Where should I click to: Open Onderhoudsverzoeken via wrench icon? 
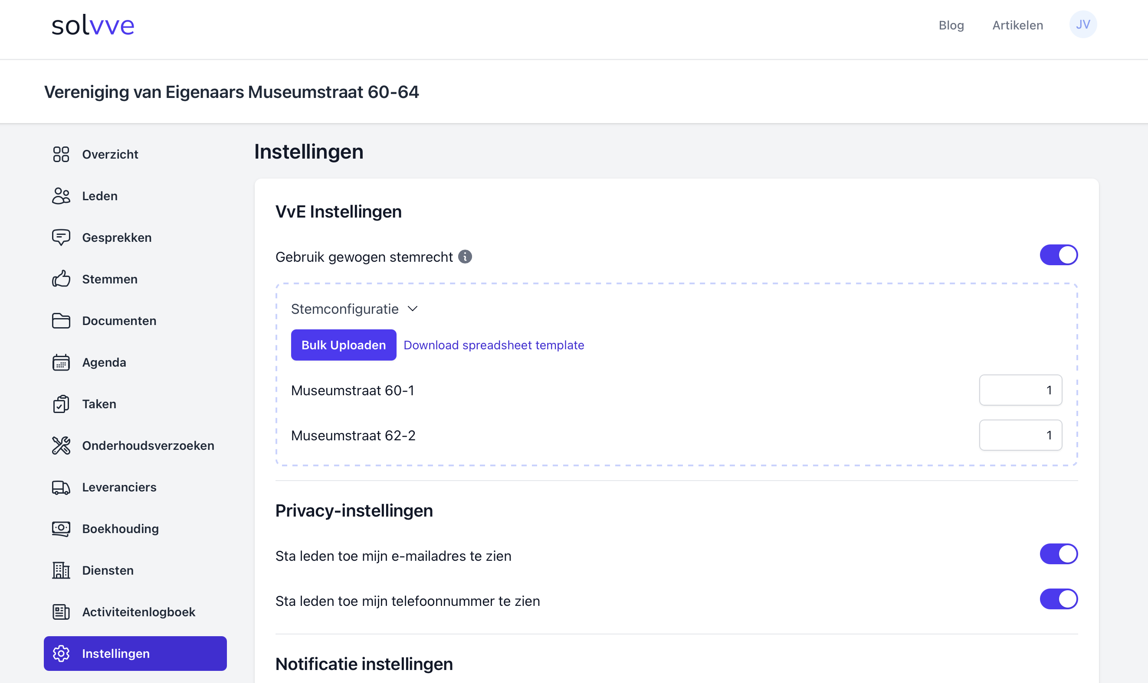point(61,446)
